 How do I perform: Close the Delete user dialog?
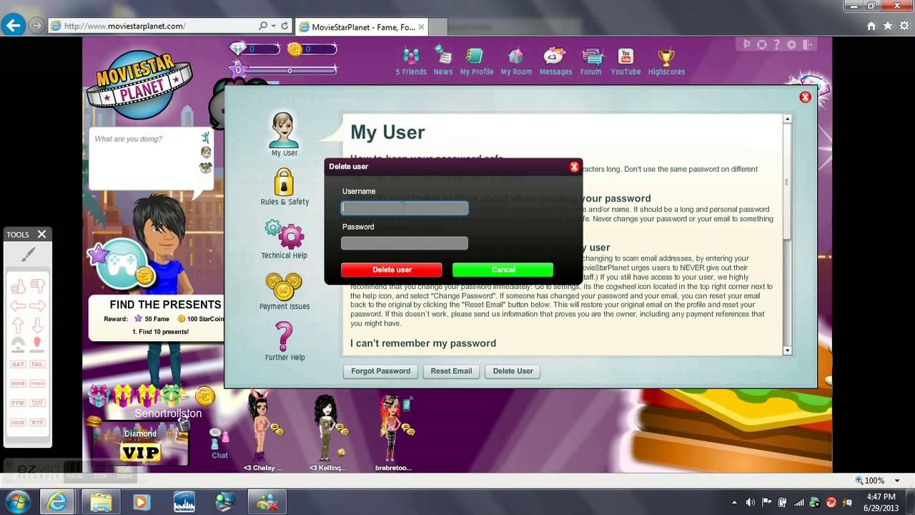tap(573, 167)
